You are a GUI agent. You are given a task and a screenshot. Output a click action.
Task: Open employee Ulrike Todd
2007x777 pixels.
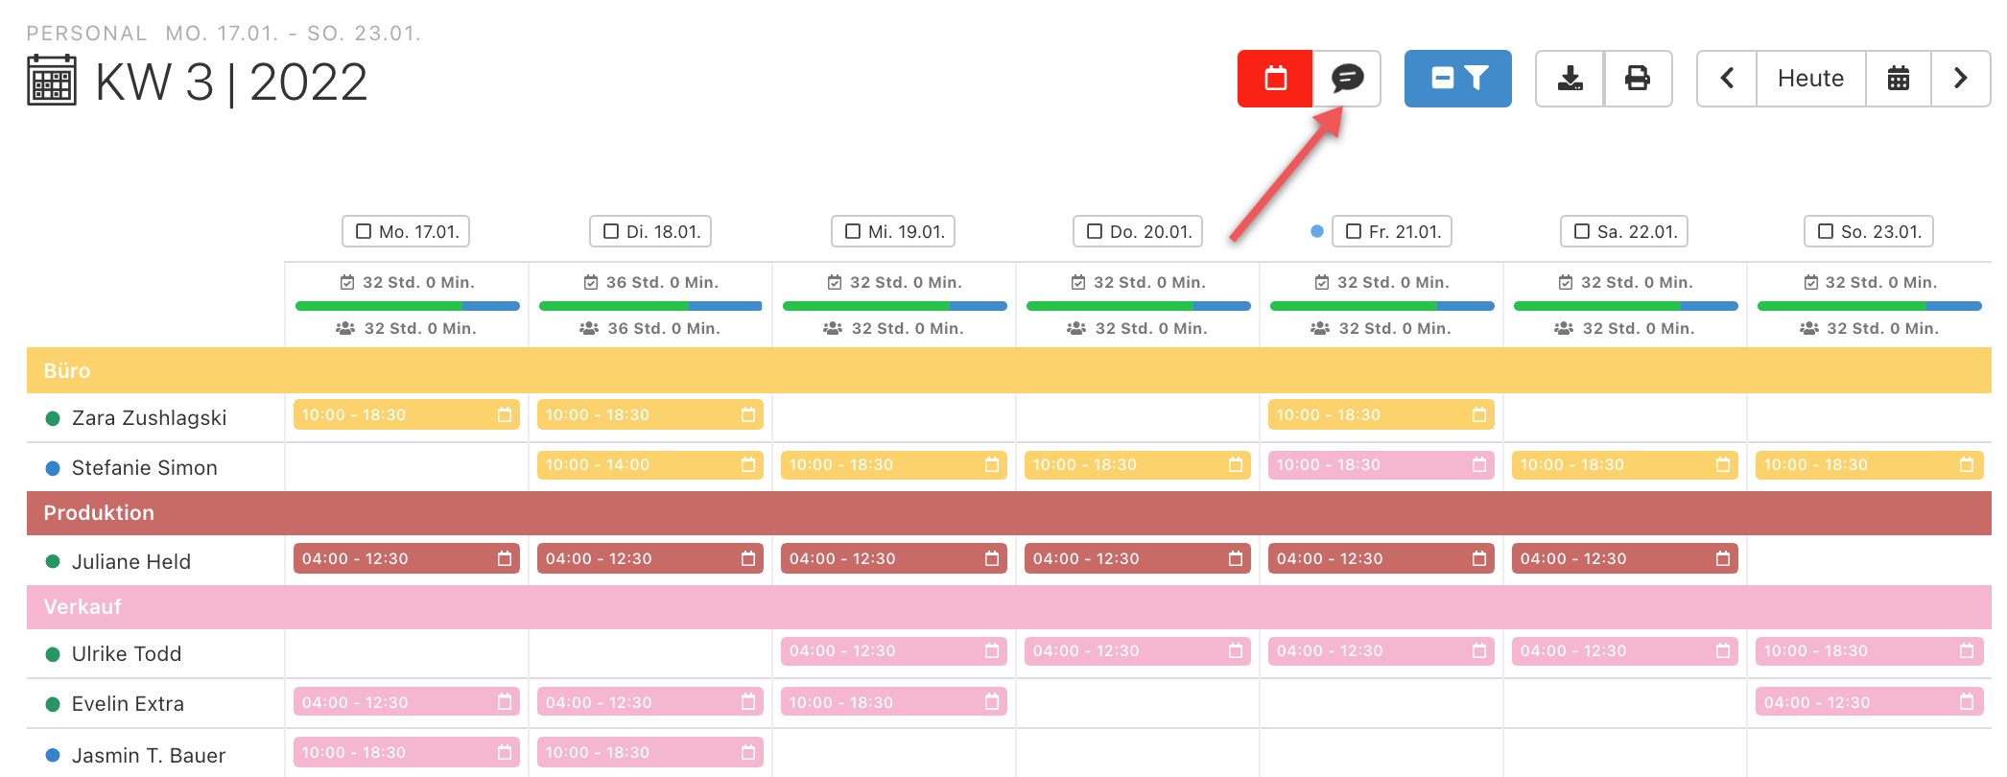pos(126,653)
